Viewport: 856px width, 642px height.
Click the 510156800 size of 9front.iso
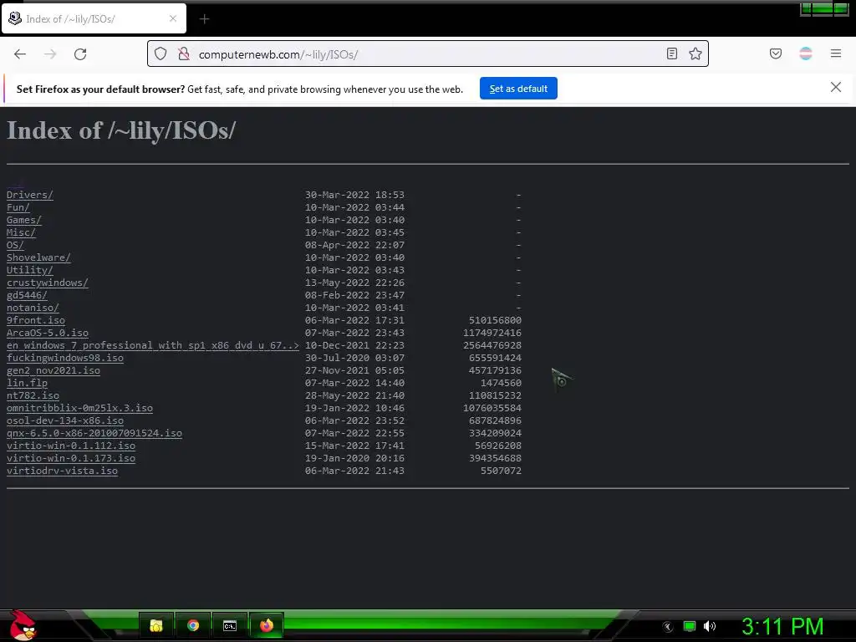click(495, 320)
